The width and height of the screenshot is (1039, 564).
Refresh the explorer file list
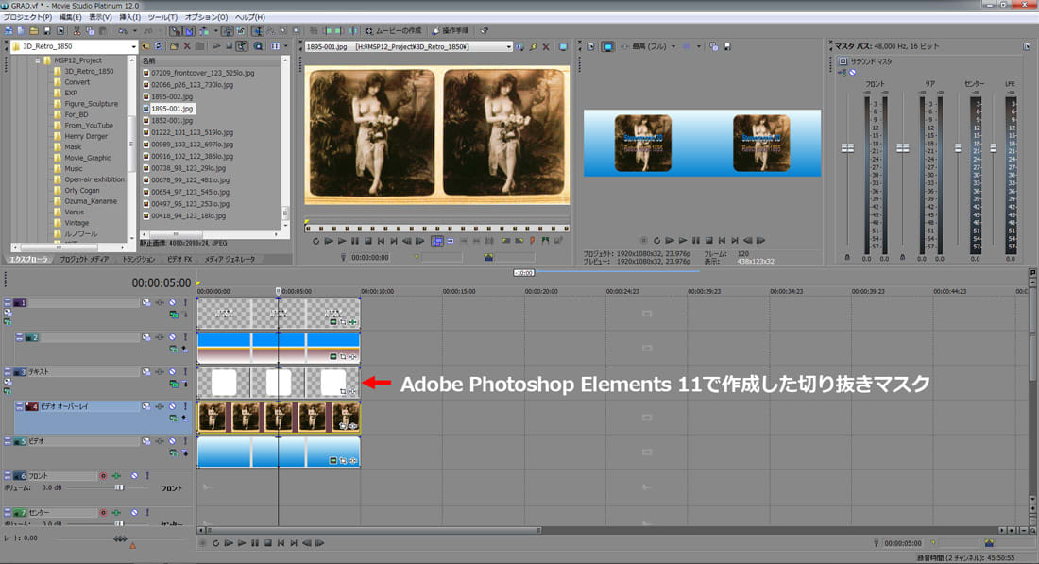159,46
